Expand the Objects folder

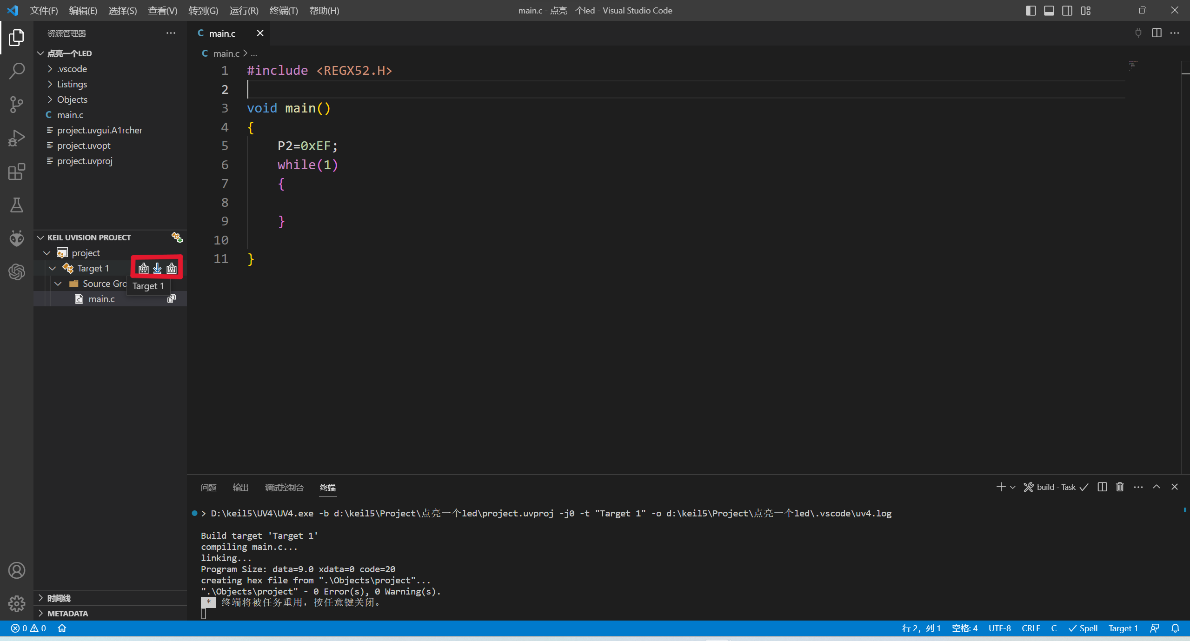72,99
